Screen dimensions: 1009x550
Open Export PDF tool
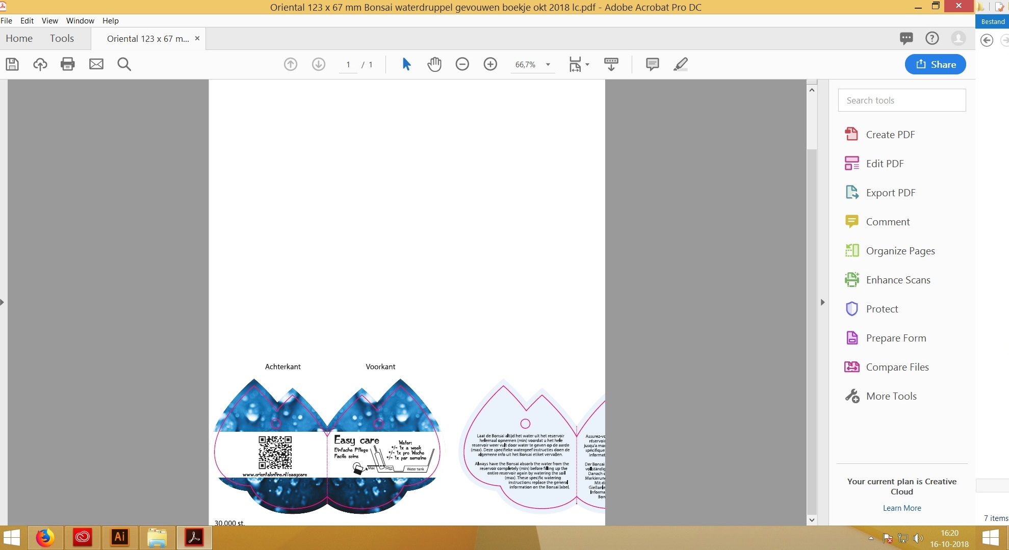coord(889,192)
